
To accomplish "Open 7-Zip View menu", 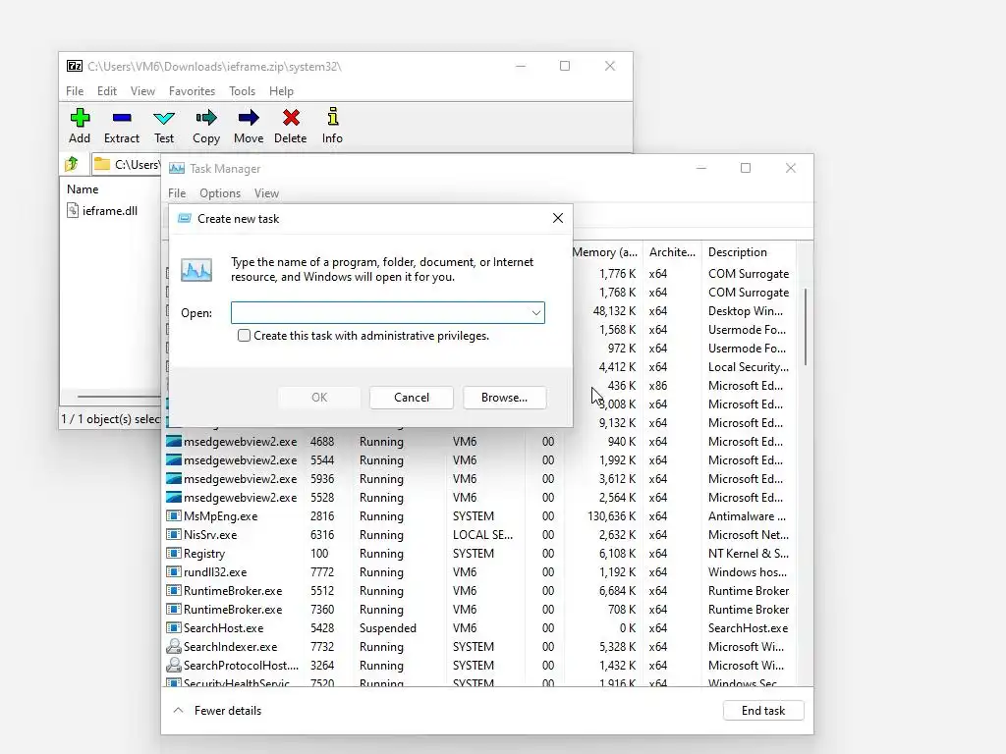I will (142, 91).
